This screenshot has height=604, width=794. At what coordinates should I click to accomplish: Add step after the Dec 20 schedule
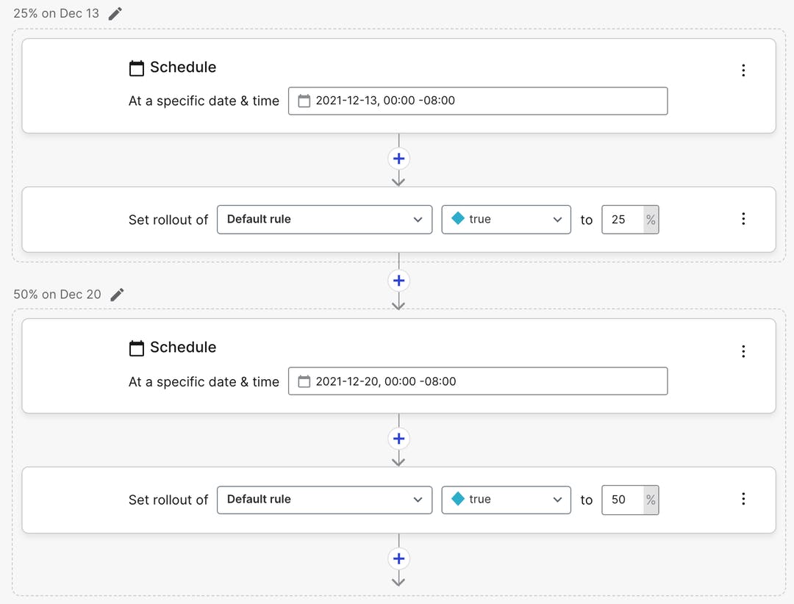pos(398,439)
